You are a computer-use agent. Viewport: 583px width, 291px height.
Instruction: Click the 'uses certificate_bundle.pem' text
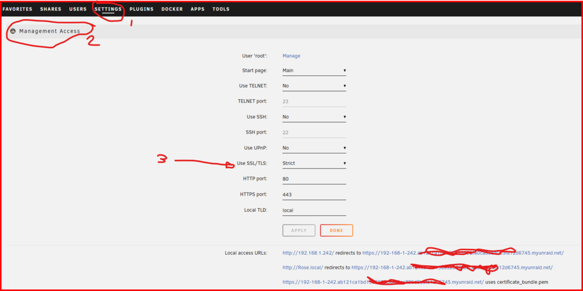pyautogui.click(x=517, y=282)
